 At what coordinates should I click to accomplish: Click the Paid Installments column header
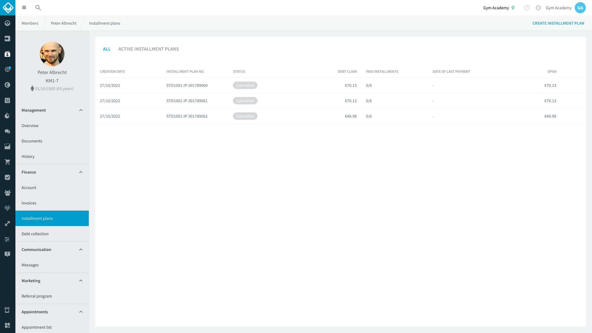click(x=382, y=72)
